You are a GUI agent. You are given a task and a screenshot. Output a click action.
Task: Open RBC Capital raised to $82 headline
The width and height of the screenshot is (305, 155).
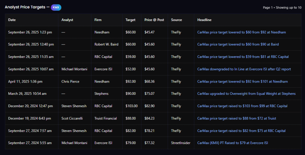point(241,131)
